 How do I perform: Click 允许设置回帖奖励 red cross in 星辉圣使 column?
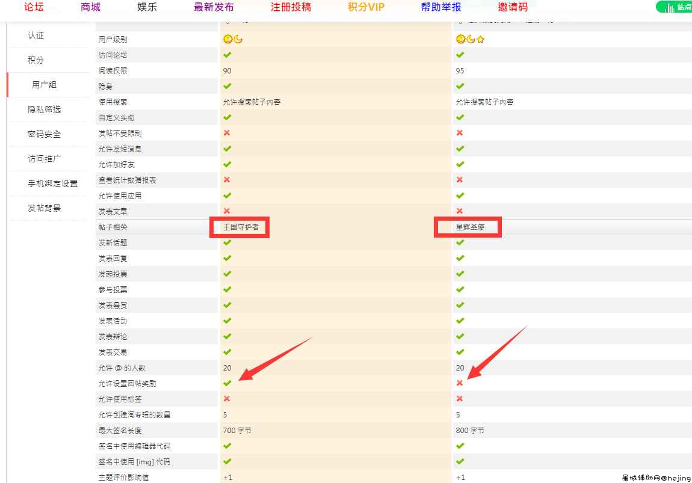[x=460, y=383]
